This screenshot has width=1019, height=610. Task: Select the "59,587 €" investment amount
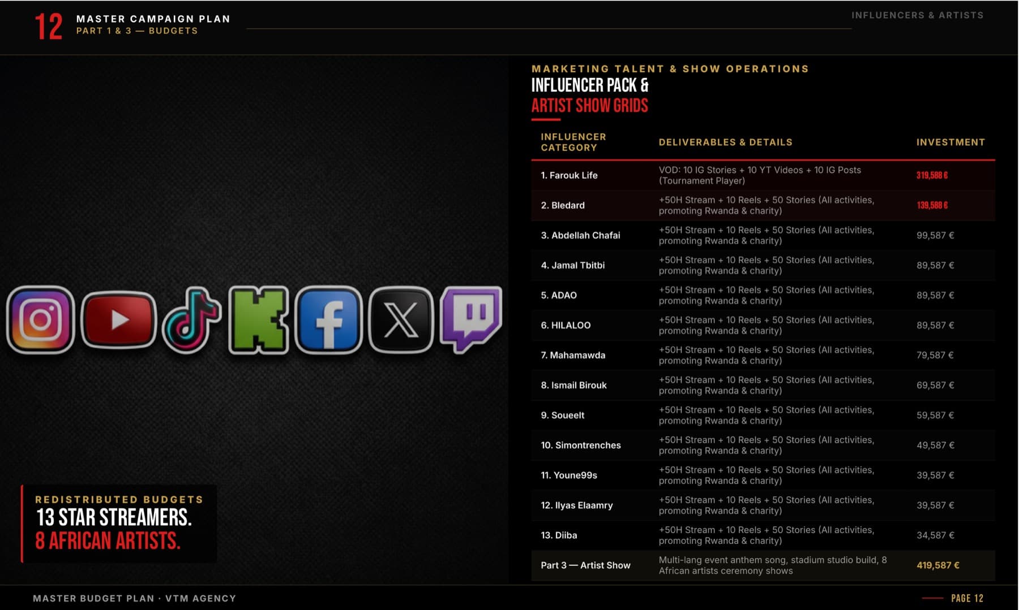[x=935, y=415]
